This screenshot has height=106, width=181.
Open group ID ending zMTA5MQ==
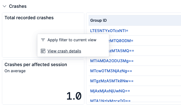(x=122, y=51)
